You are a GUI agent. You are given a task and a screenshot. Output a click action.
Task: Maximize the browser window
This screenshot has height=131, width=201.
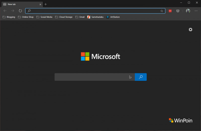(x=189, y=3)
